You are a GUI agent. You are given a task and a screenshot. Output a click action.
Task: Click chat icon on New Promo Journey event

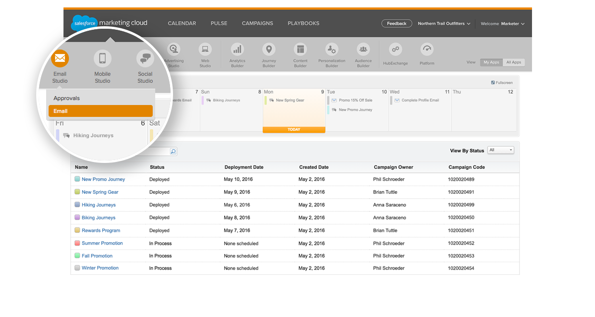click(334, 110)
